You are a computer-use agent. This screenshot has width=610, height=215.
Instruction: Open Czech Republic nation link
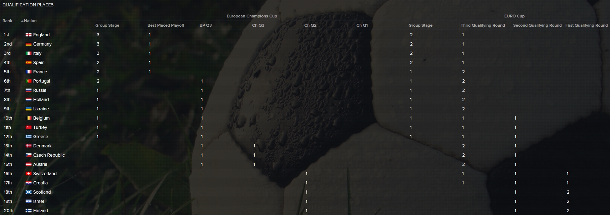(49, 155)
